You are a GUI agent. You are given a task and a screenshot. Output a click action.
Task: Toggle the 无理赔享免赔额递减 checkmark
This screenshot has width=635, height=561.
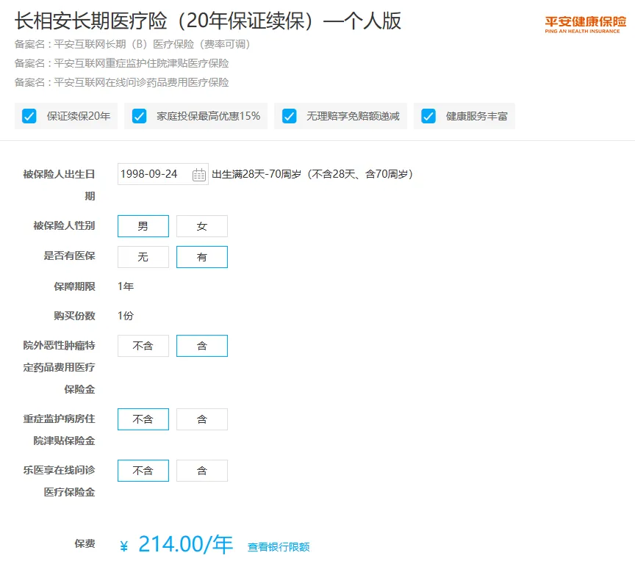click(x=289, y=116)
